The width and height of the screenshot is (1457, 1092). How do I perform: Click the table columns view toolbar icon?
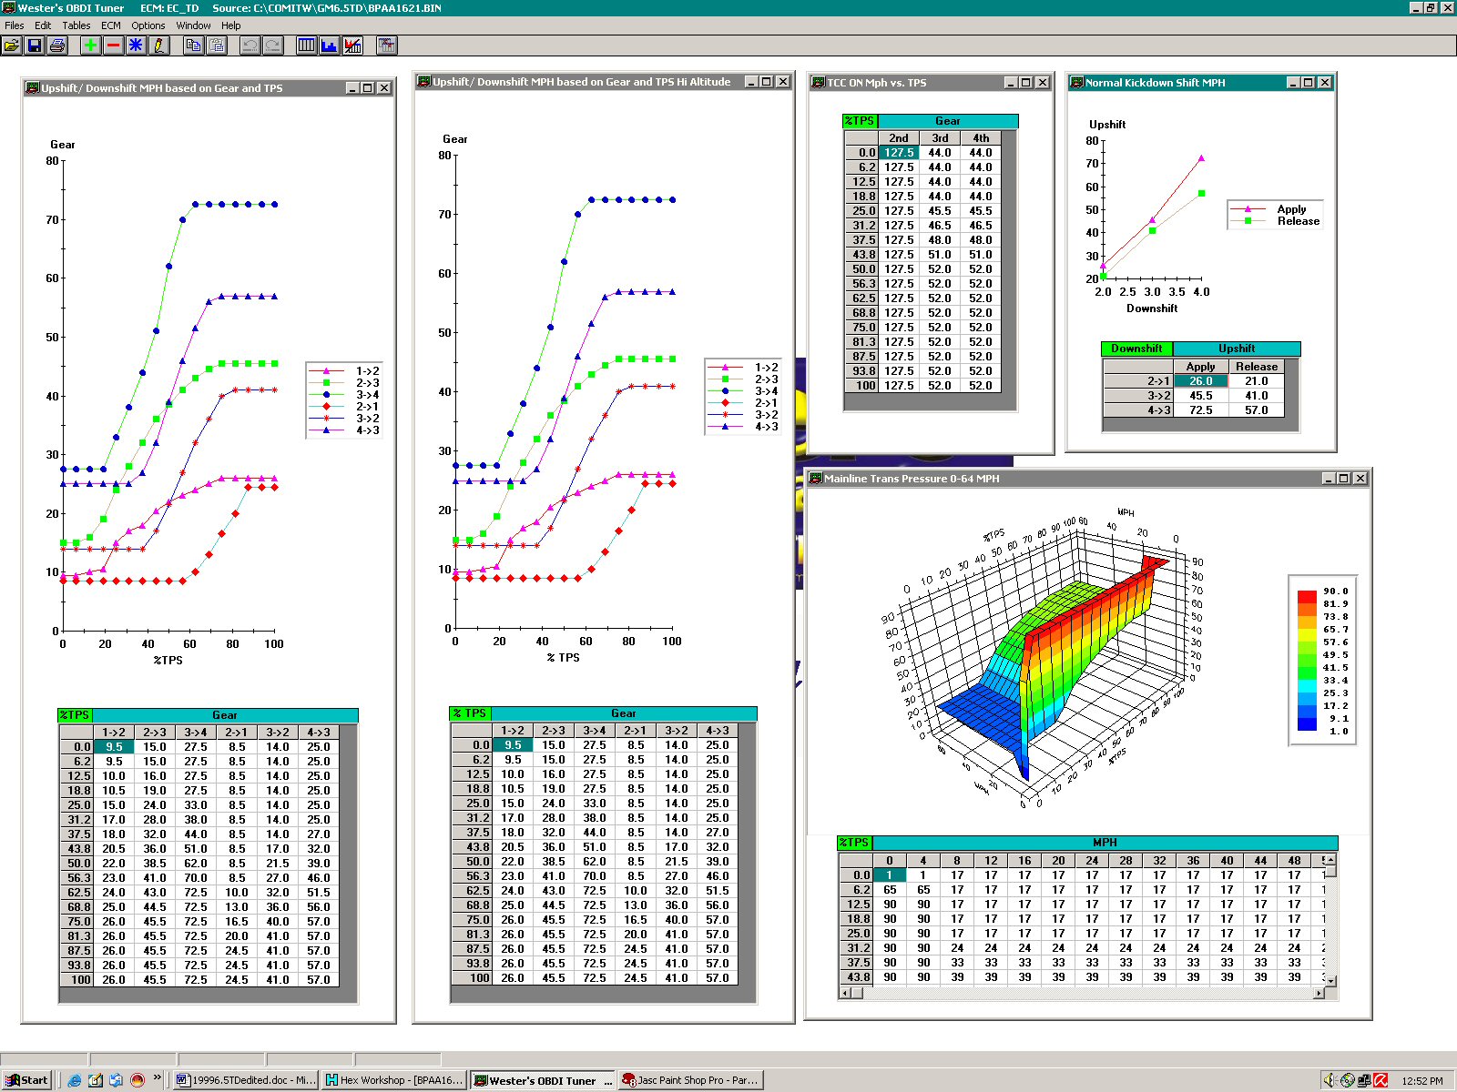tap(307, 45)
